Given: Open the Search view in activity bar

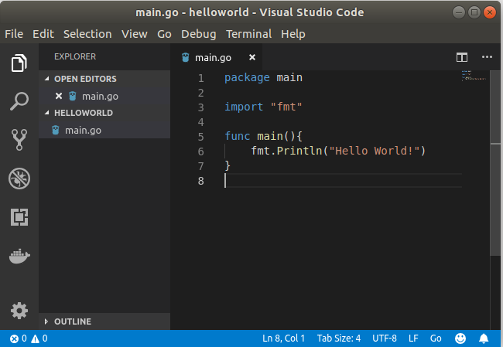Looking at the screenshot, I should 19,101.
